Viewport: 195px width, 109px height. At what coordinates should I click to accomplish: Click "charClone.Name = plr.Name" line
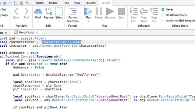37,85
